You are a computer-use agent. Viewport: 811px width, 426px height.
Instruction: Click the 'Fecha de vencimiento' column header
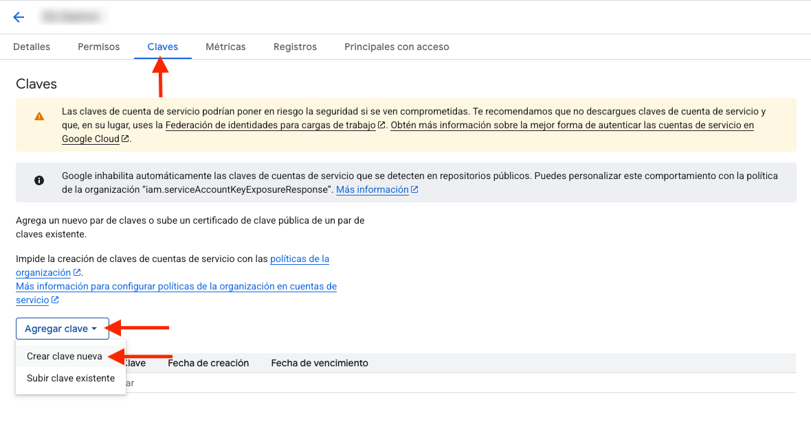[320, 363]
